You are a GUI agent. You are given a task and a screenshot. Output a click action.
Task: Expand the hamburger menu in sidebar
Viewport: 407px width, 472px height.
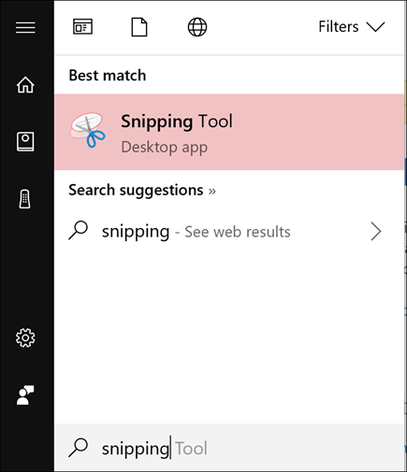point(25,27)
